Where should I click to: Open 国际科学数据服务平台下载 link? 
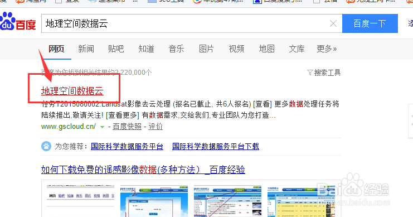(216, 146)
